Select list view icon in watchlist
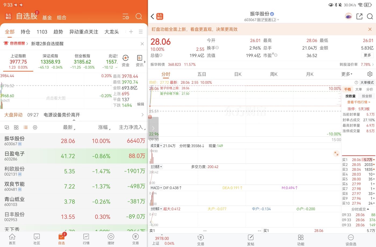376x247 pixels. [26, 127]
